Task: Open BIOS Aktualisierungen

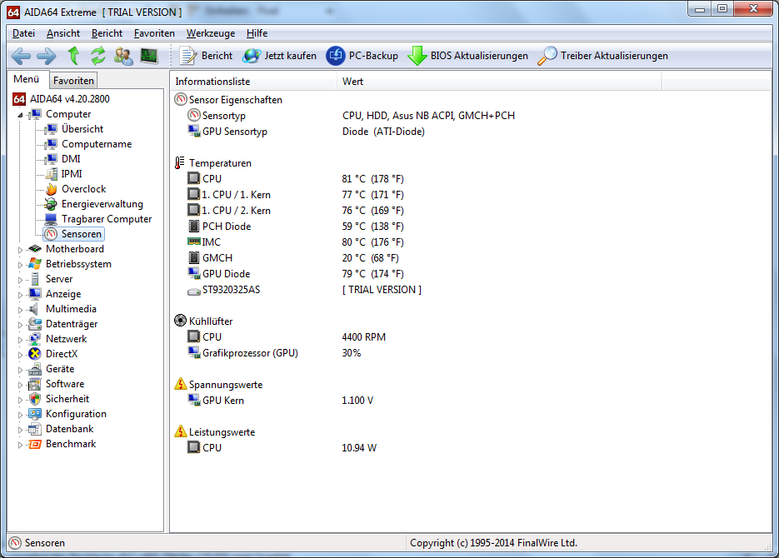Action: click(467, 56)
